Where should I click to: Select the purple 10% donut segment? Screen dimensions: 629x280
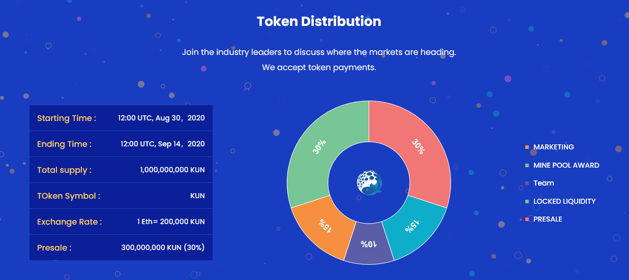369,244
